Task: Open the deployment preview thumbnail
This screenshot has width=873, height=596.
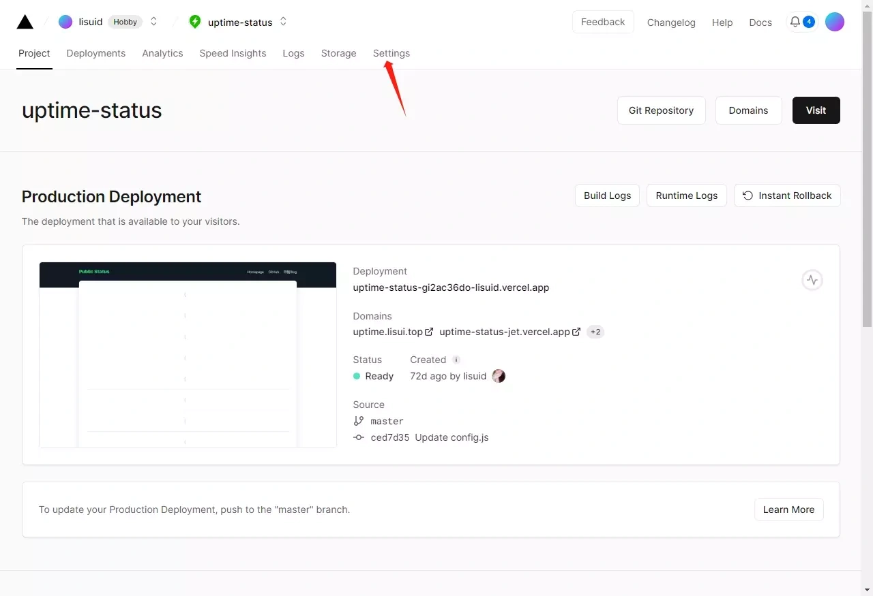Action: point(188,355)
